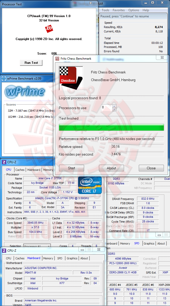Open the WinRAR Help menu
This screenshot has height=306, width=170.
pyautogui.click(x=146, y=10)
